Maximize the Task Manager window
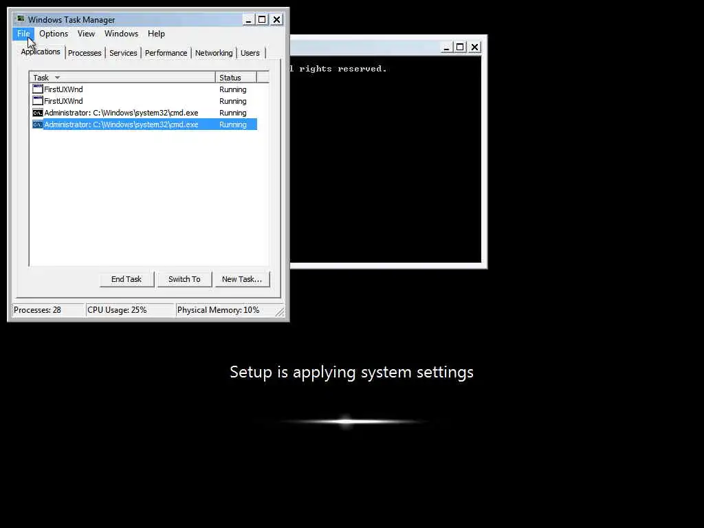The image size is (704, 528). (262, 20)
